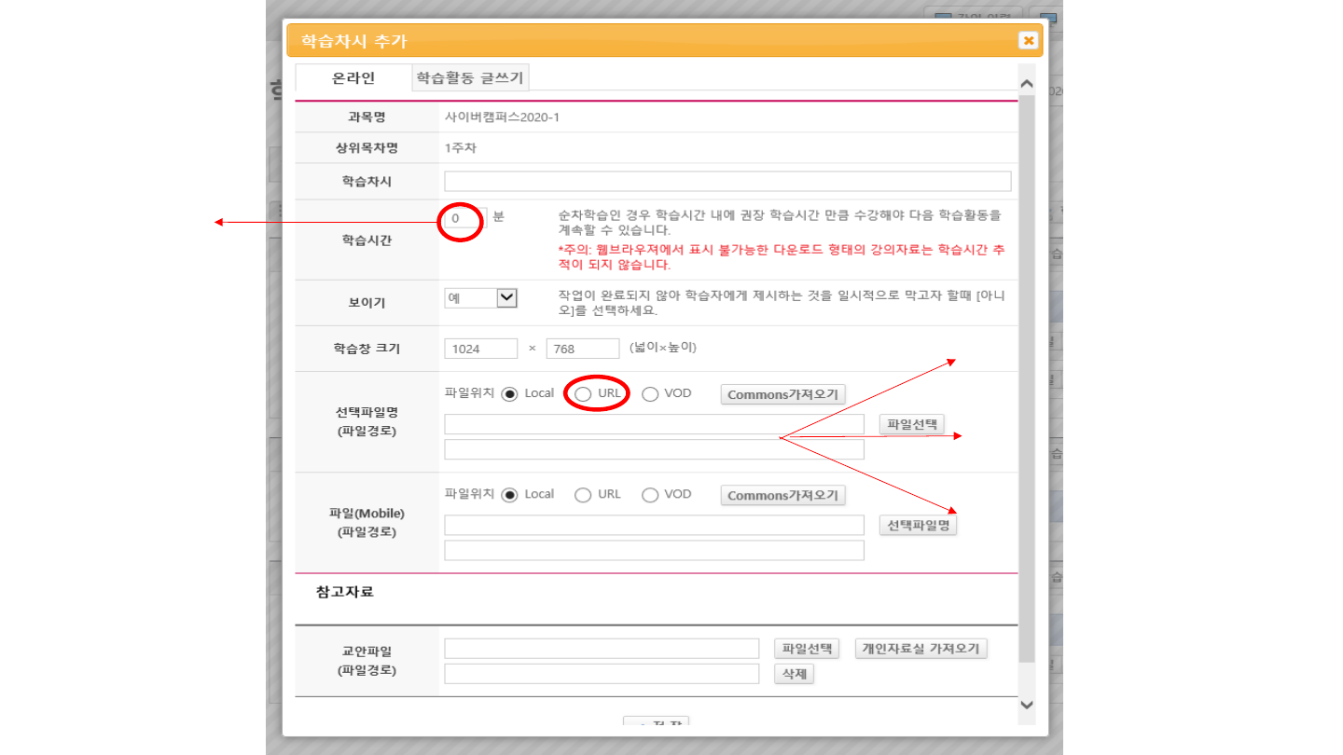
Task: Click the learning window height field 768
Action: pyautogui.click(x=582, y=349)
